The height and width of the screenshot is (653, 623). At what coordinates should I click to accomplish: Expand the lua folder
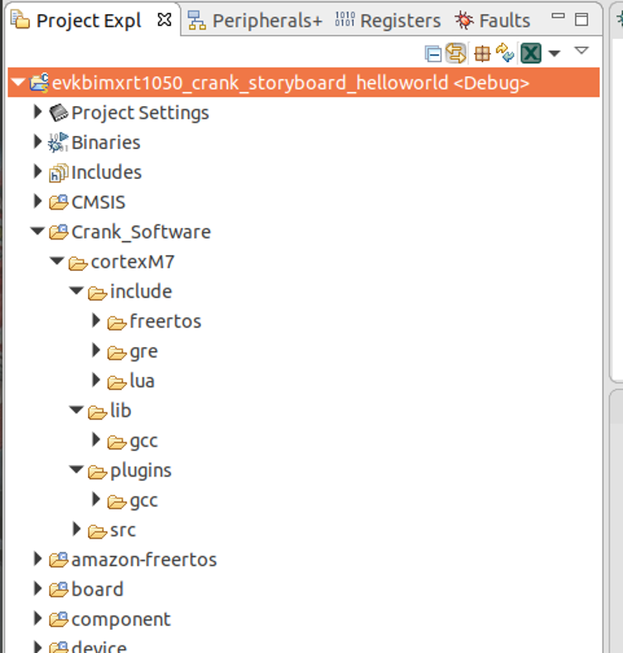click(96, 380)
